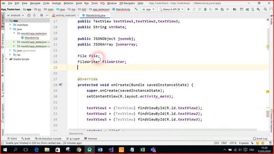Click the Make Project hammer icon
The height and width of the screenshot is (154, 274).
click(x=136, y=9)
